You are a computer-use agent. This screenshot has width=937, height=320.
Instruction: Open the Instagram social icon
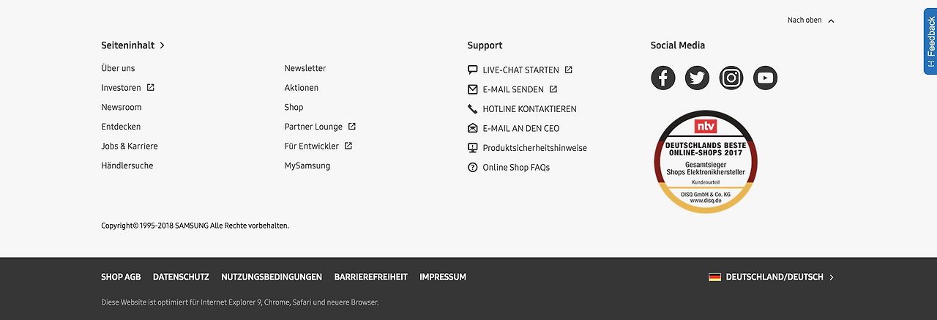[731, 78]
